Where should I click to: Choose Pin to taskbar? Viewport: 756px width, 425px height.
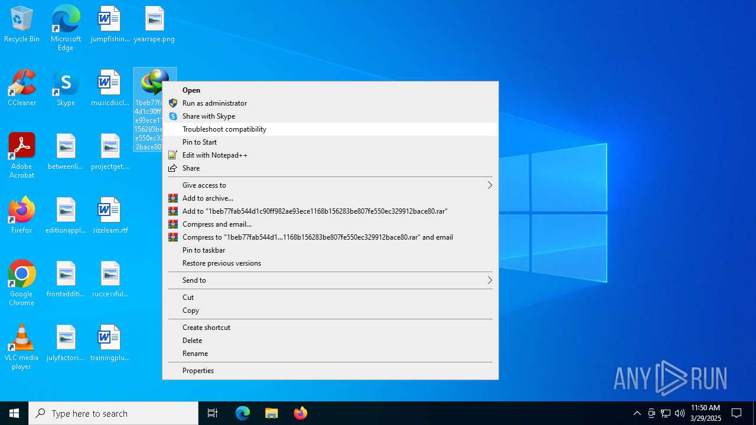[x=330, y=250]
